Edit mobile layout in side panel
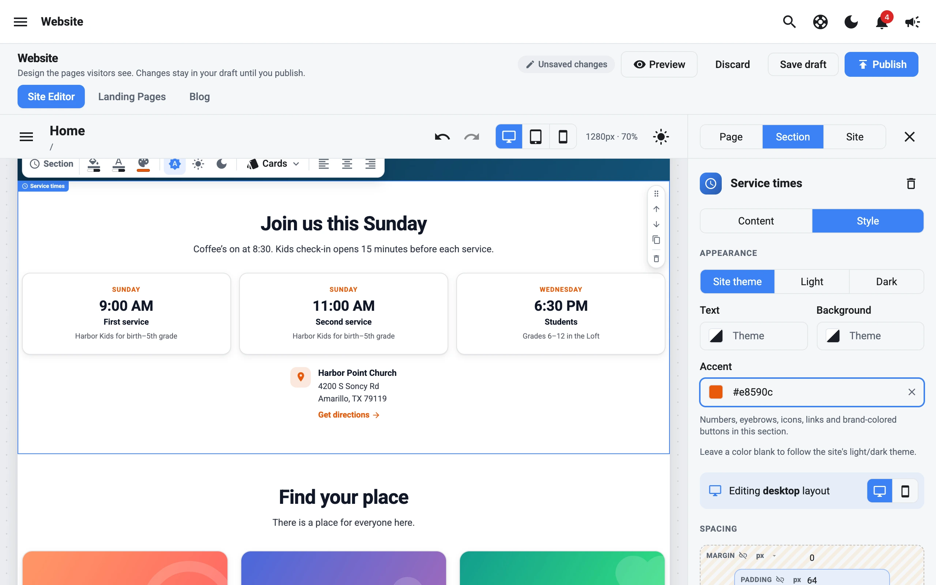This screenshot has width=936, height=585. [905, 491]
